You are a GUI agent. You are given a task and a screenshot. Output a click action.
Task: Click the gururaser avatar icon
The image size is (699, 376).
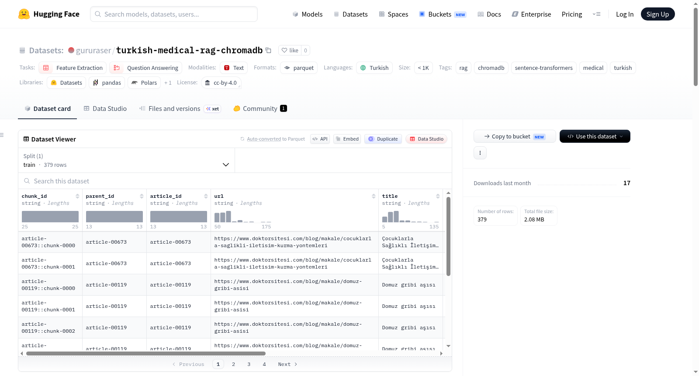71,50
